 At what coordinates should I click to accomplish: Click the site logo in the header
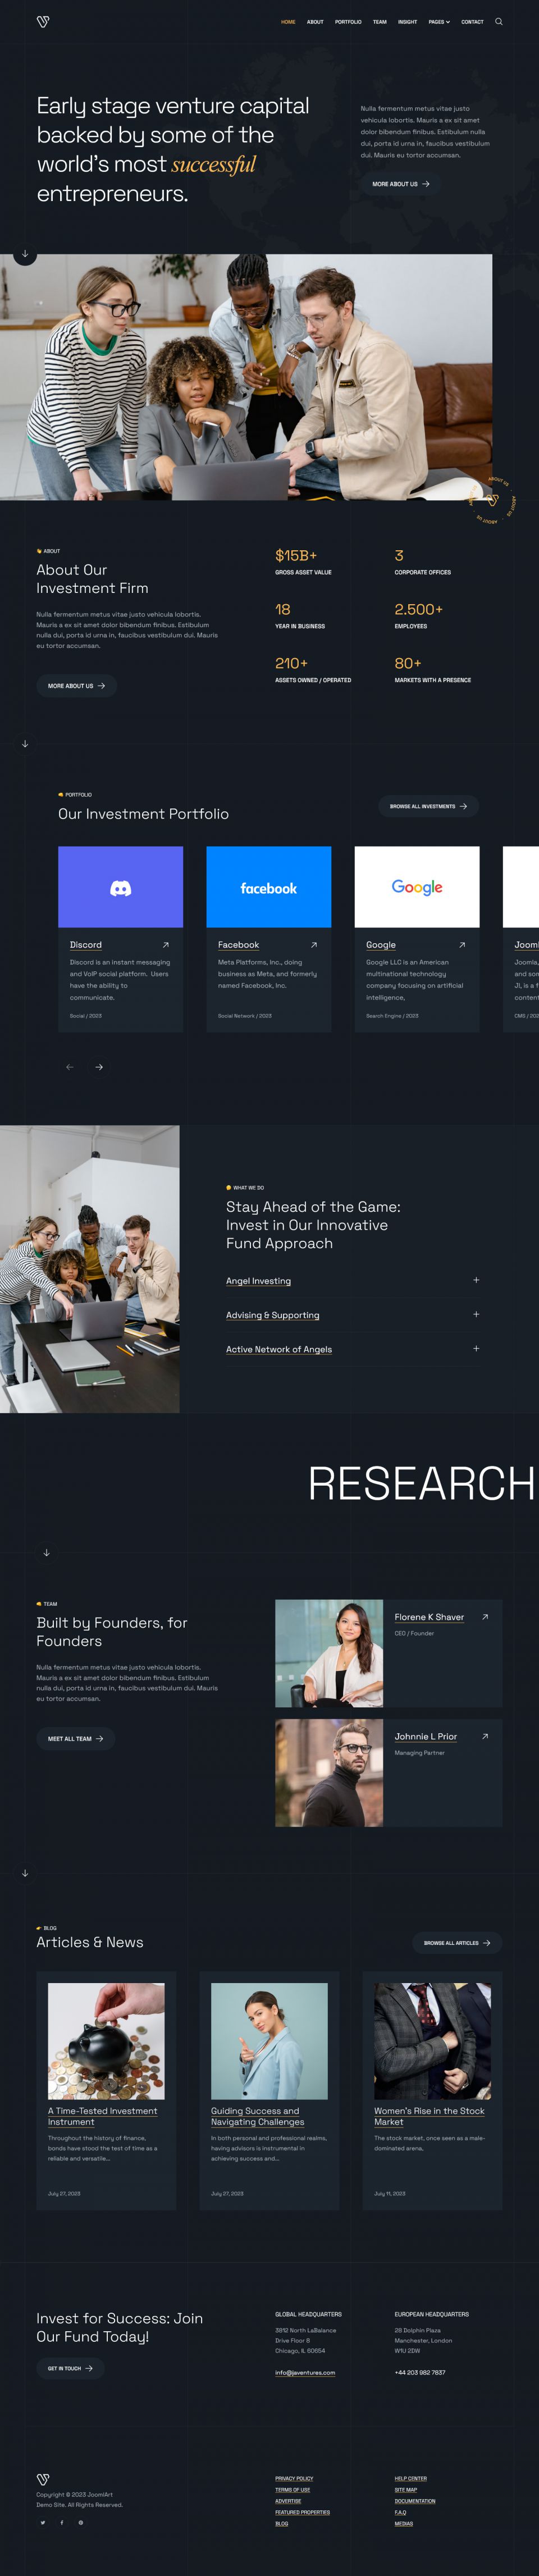(x=43, y=21)
